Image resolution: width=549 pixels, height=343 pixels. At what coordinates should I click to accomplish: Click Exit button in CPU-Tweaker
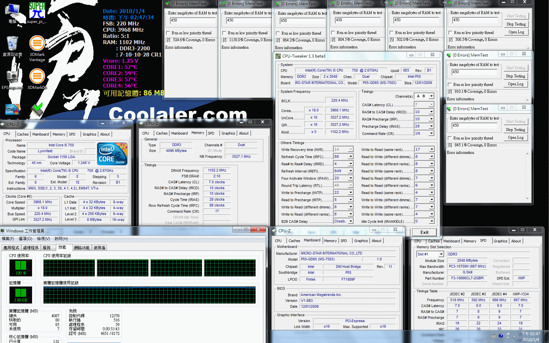click(x=424, y=232)
